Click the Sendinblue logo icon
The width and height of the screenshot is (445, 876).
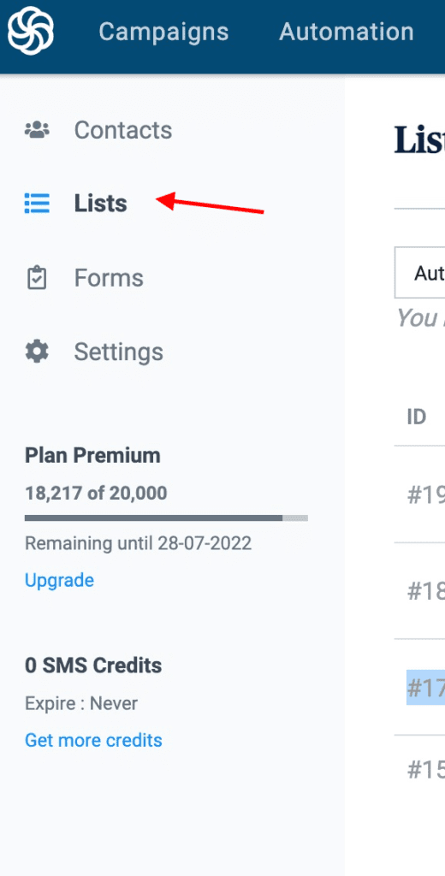31,30
